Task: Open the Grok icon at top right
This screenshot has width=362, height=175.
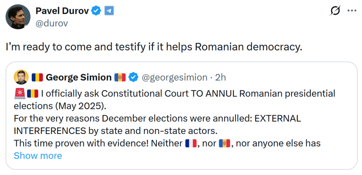Action: pos(335,11)
